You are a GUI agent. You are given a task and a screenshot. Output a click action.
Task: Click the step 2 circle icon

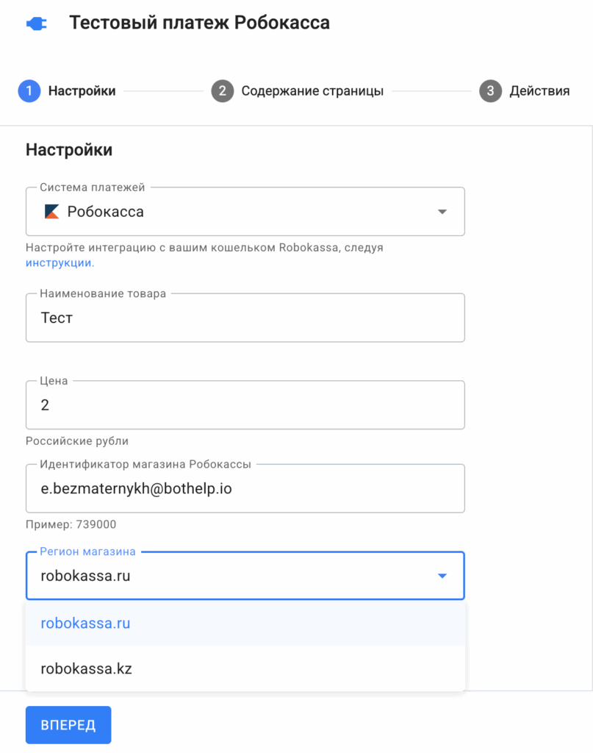coord(222,91)
